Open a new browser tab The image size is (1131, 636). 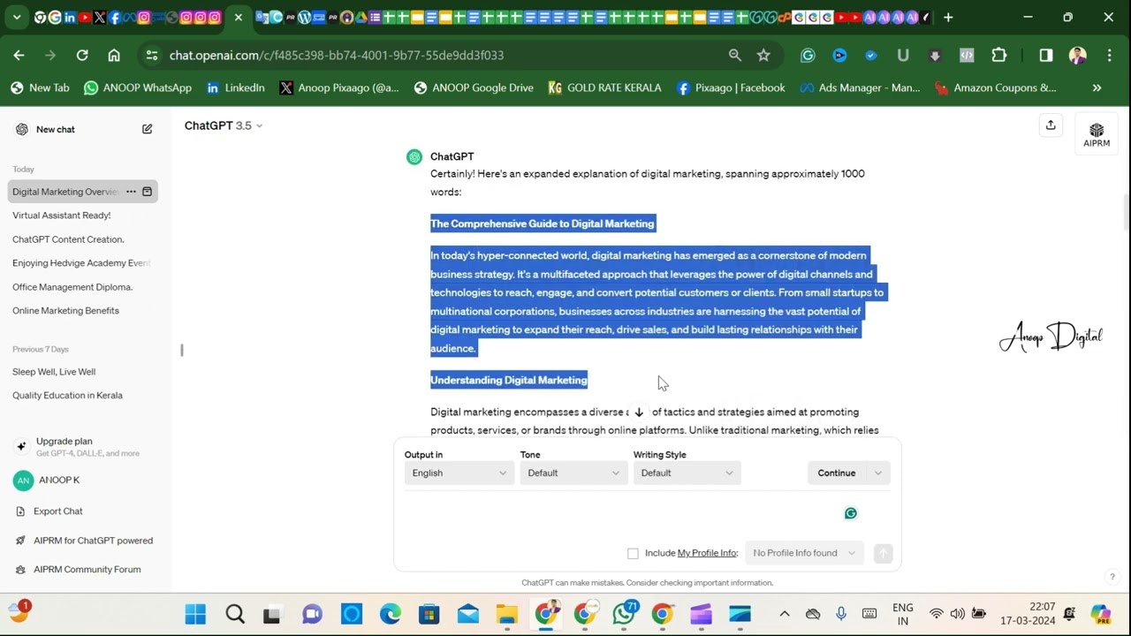(948, 17)
